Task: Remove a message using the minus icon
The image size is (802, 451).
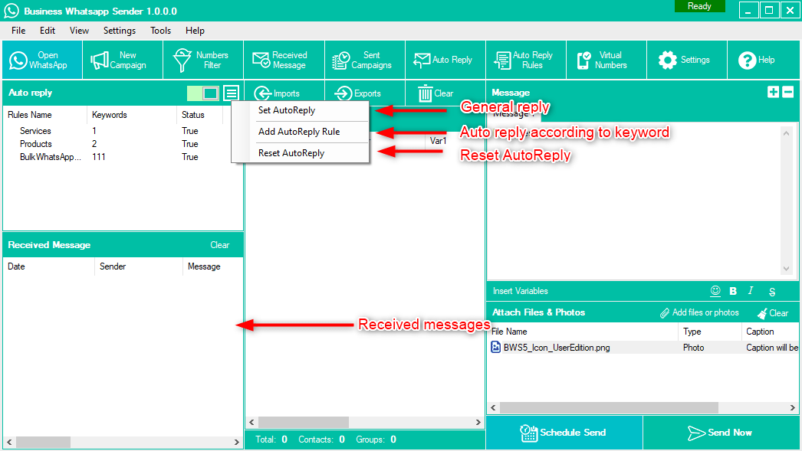Action: 787,92
